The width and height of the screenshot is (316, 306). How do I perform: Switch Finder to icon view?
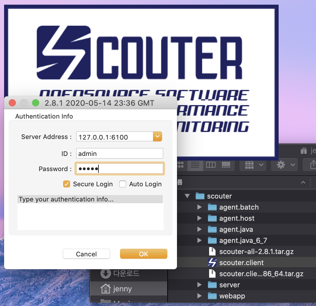pos(180,165)
